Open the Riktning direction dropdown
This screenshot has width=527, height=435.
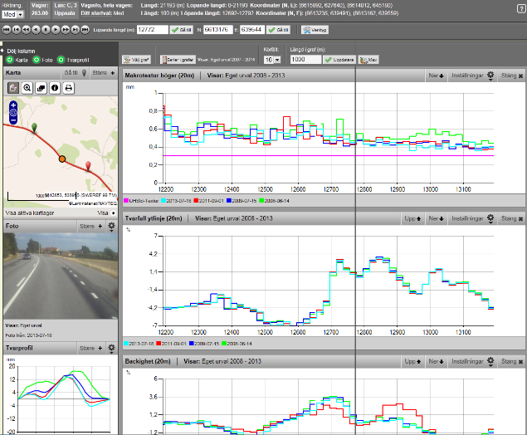coord(12,14)
